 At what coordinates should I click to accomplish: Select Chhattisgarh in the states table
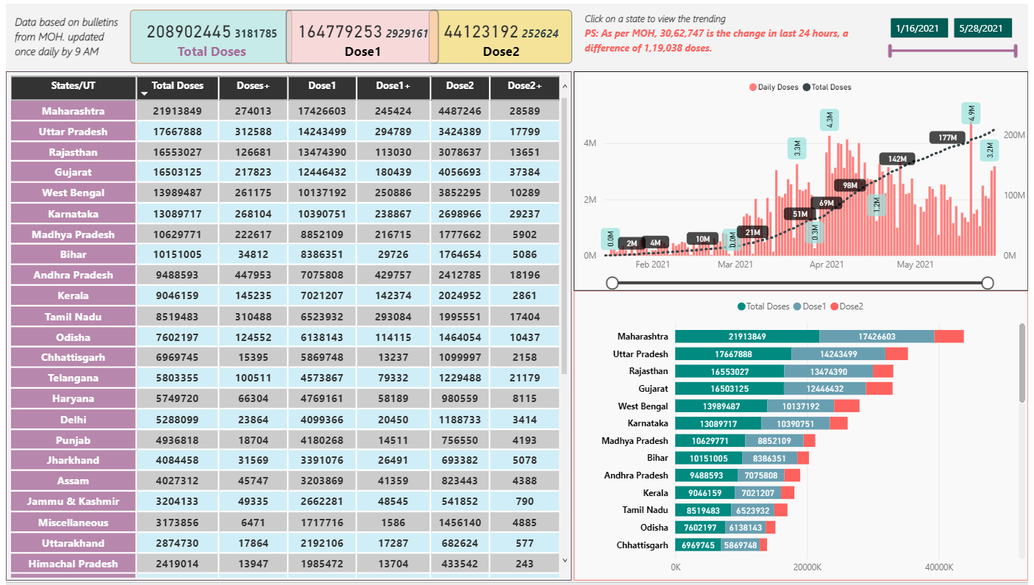74,357
